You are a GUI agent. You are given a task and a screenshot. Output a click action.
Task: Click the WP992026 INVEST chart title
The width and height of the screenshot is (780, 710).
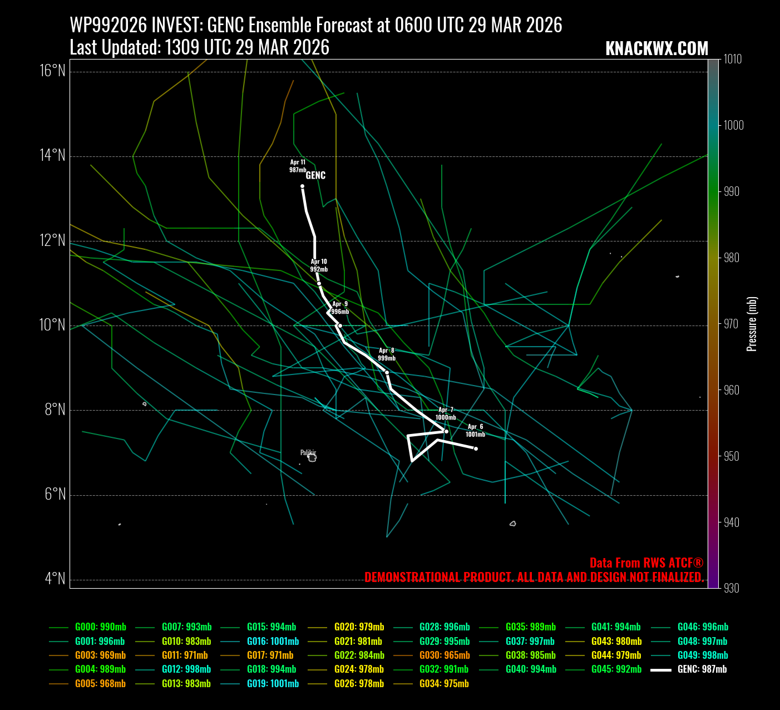point(315,26)
